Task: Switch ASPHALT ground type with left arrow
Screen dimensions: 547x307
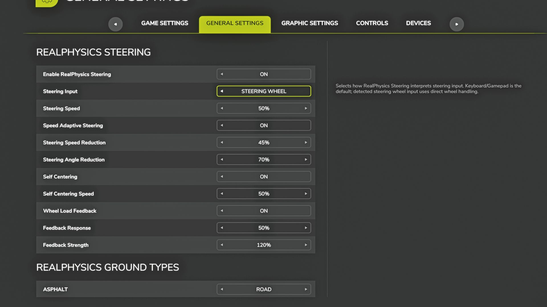Action: pyautogui.click(x=222, y=289)
